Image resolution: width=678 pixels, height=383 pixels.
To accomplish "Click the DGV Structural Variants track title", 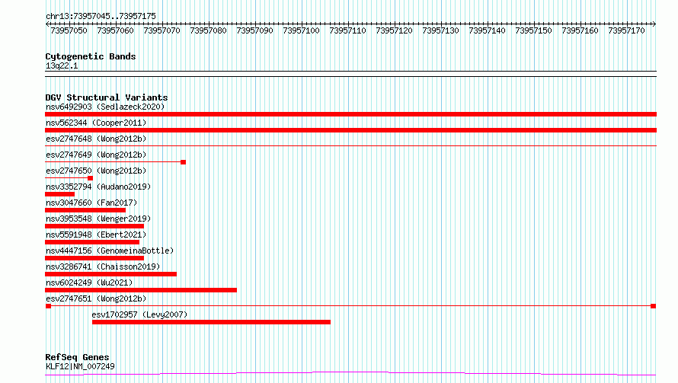I will 107,97.
